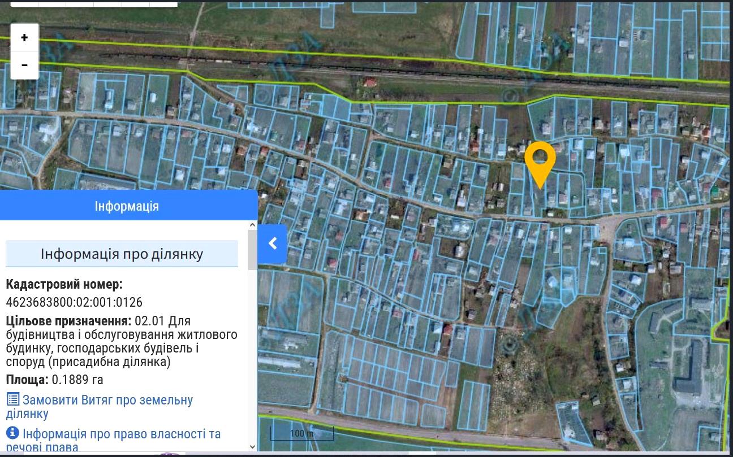Click the Площа 0.1889 га value
This screenshot has width=733, height=457.
pos(77,380)
